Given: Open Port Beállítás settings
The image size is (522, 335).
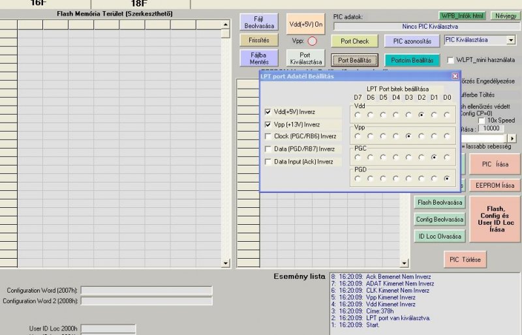Looking at the screenshot, I should (x=354, y=60).
